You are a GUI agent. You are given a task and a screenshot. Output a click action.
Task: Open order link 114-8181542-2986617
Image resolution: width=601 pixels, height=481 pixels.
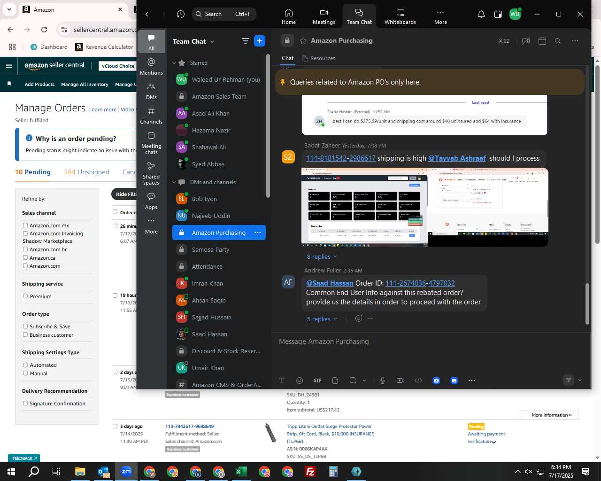[x=341, y=158]
